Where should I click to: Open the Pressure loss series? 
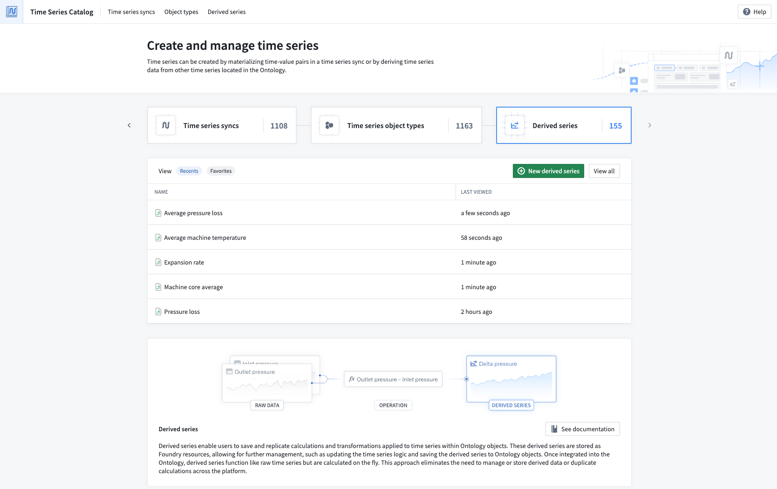(x=182, y=312)
